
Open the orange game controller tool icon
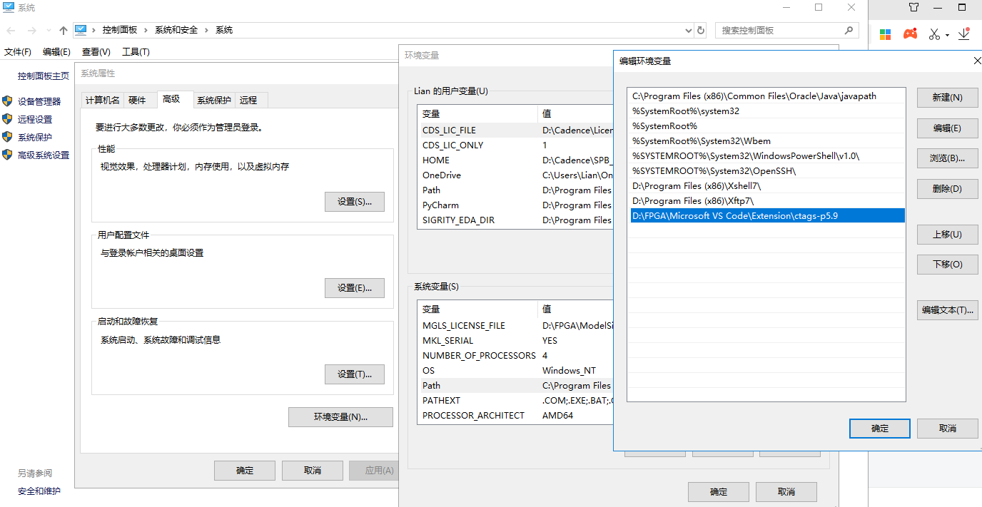911,34
